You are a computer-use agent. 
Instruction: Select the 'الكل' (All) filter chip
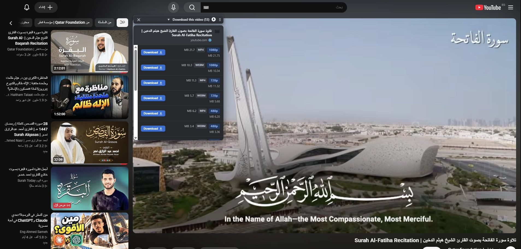point(122,22)
